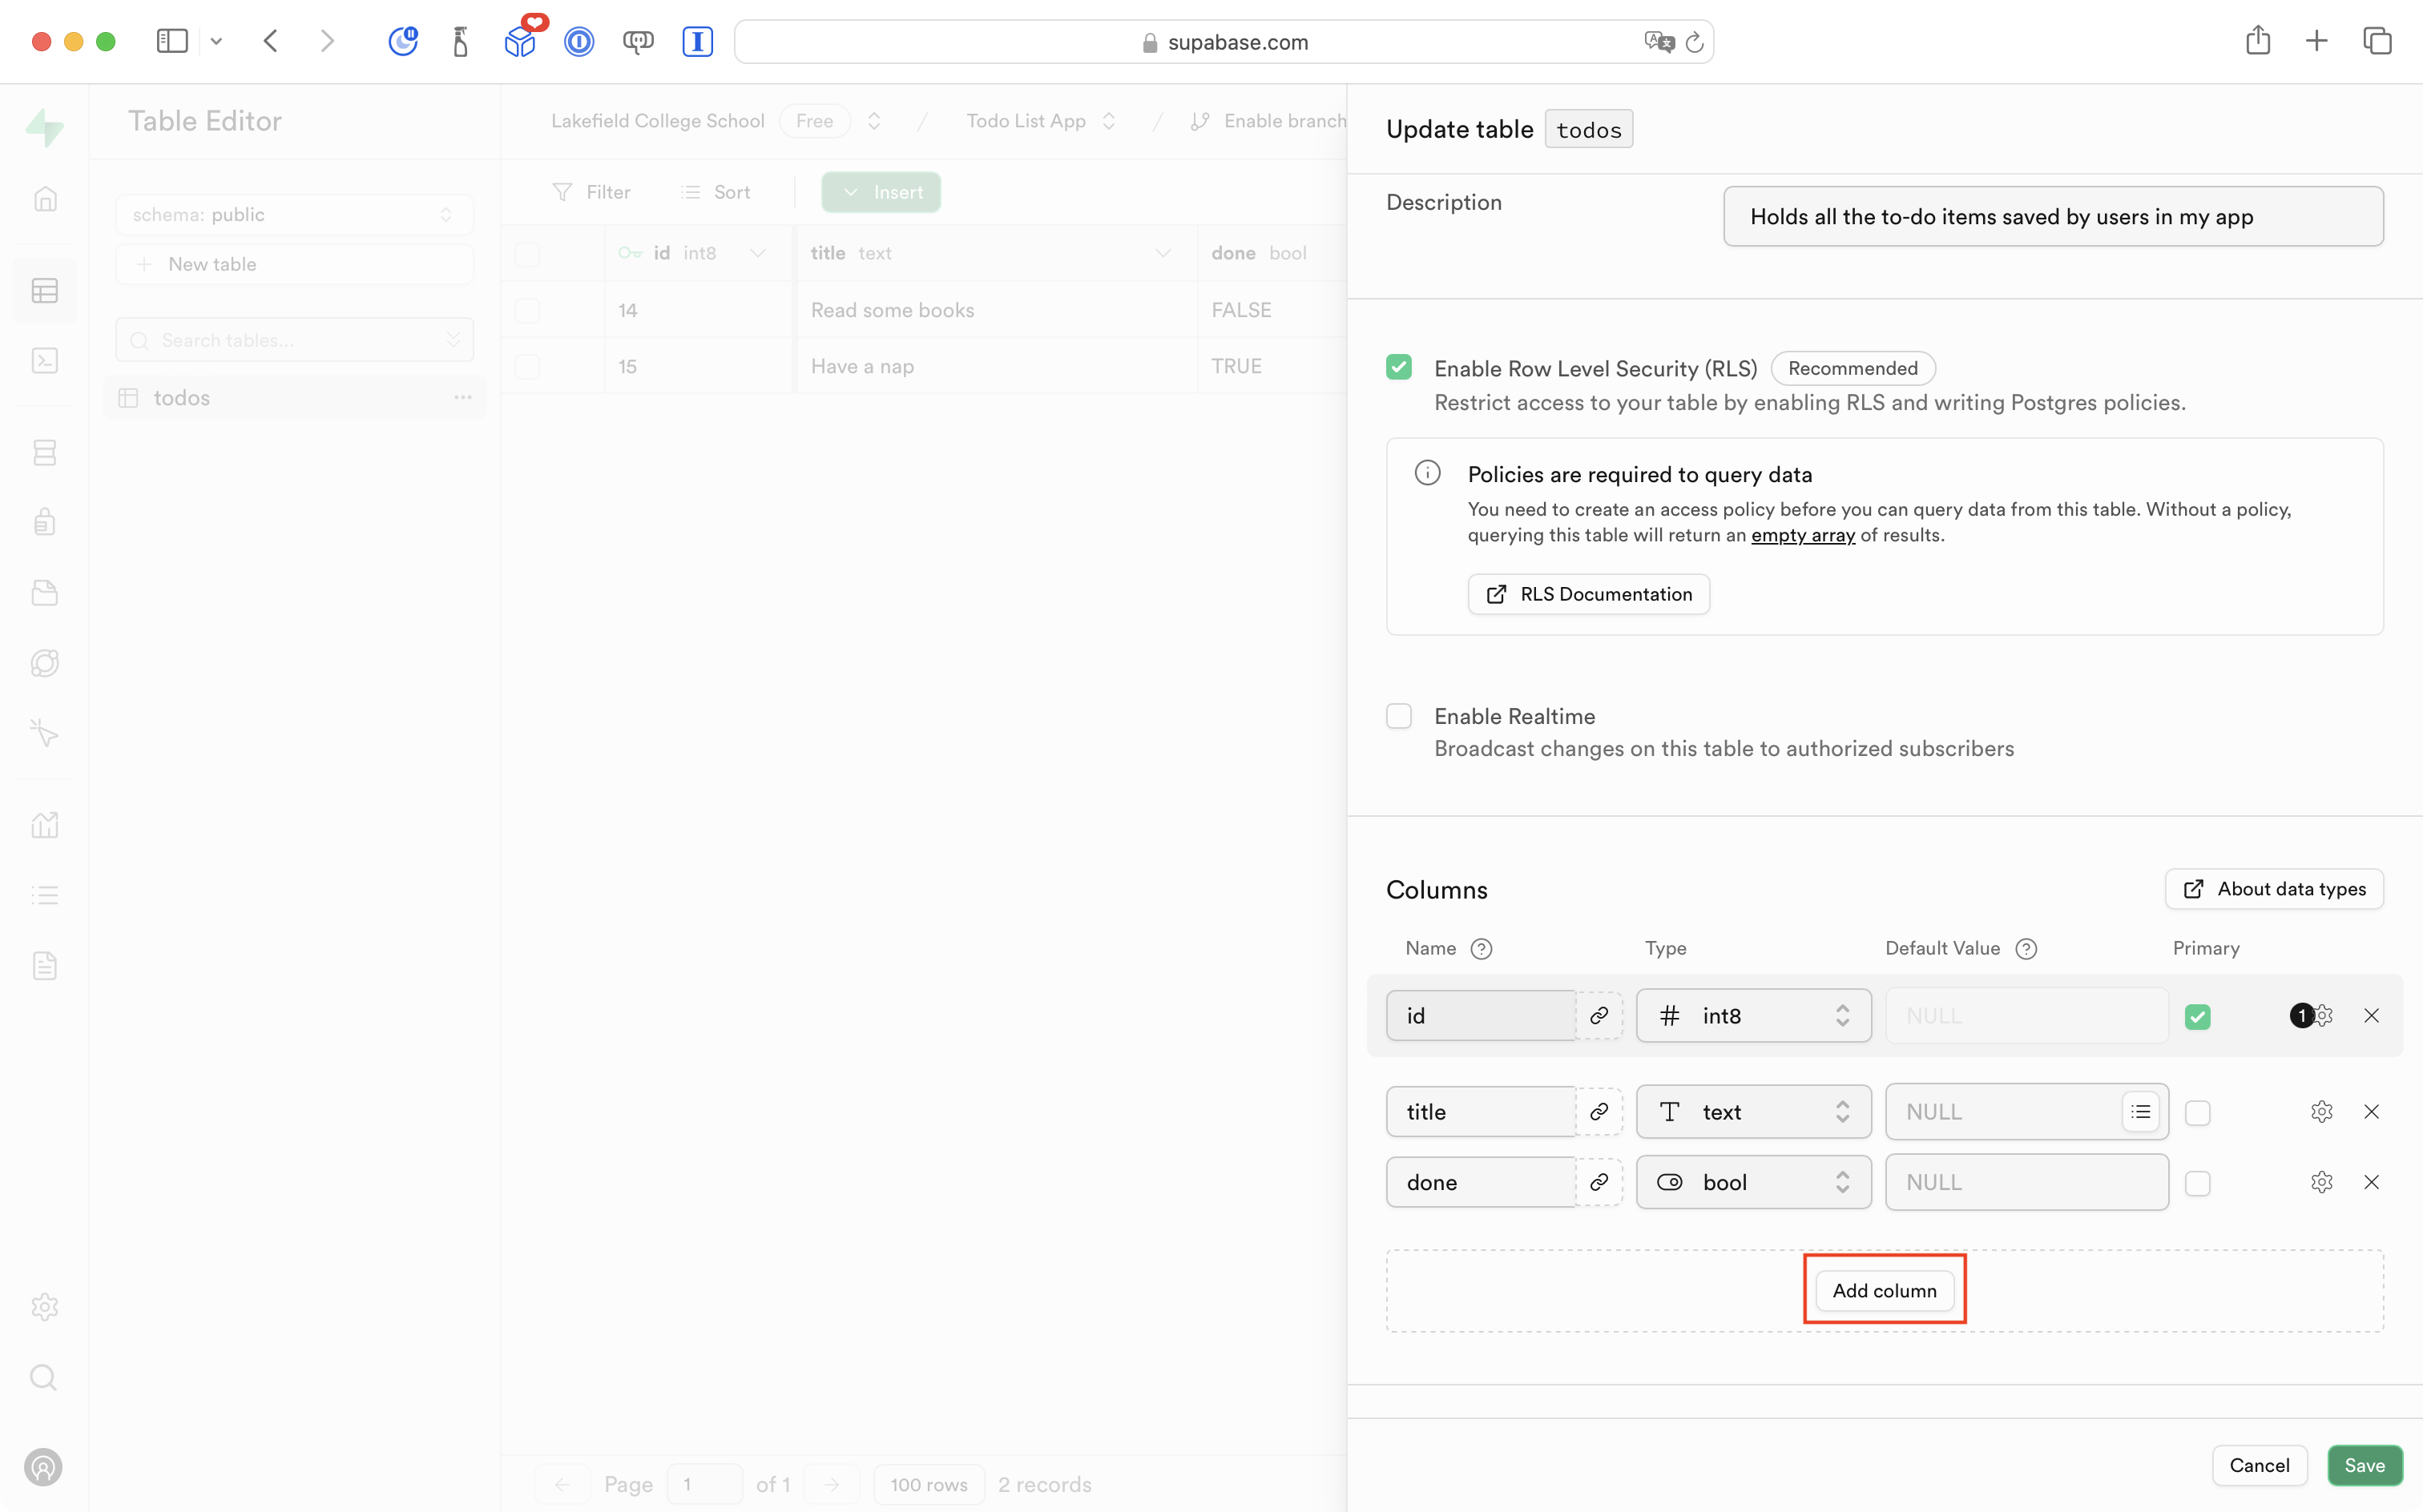Click the Default Value help icon

coord(2026,949)
